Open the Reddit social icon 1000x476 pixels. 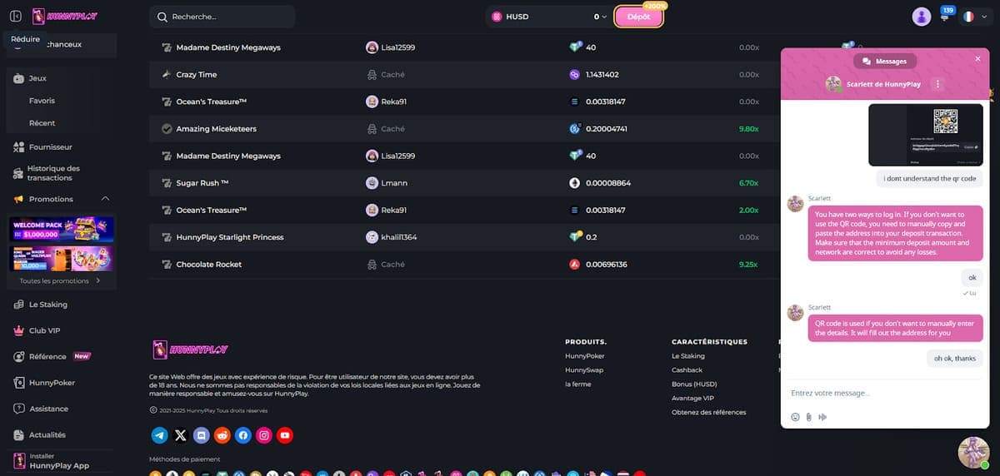pos(222,434)
